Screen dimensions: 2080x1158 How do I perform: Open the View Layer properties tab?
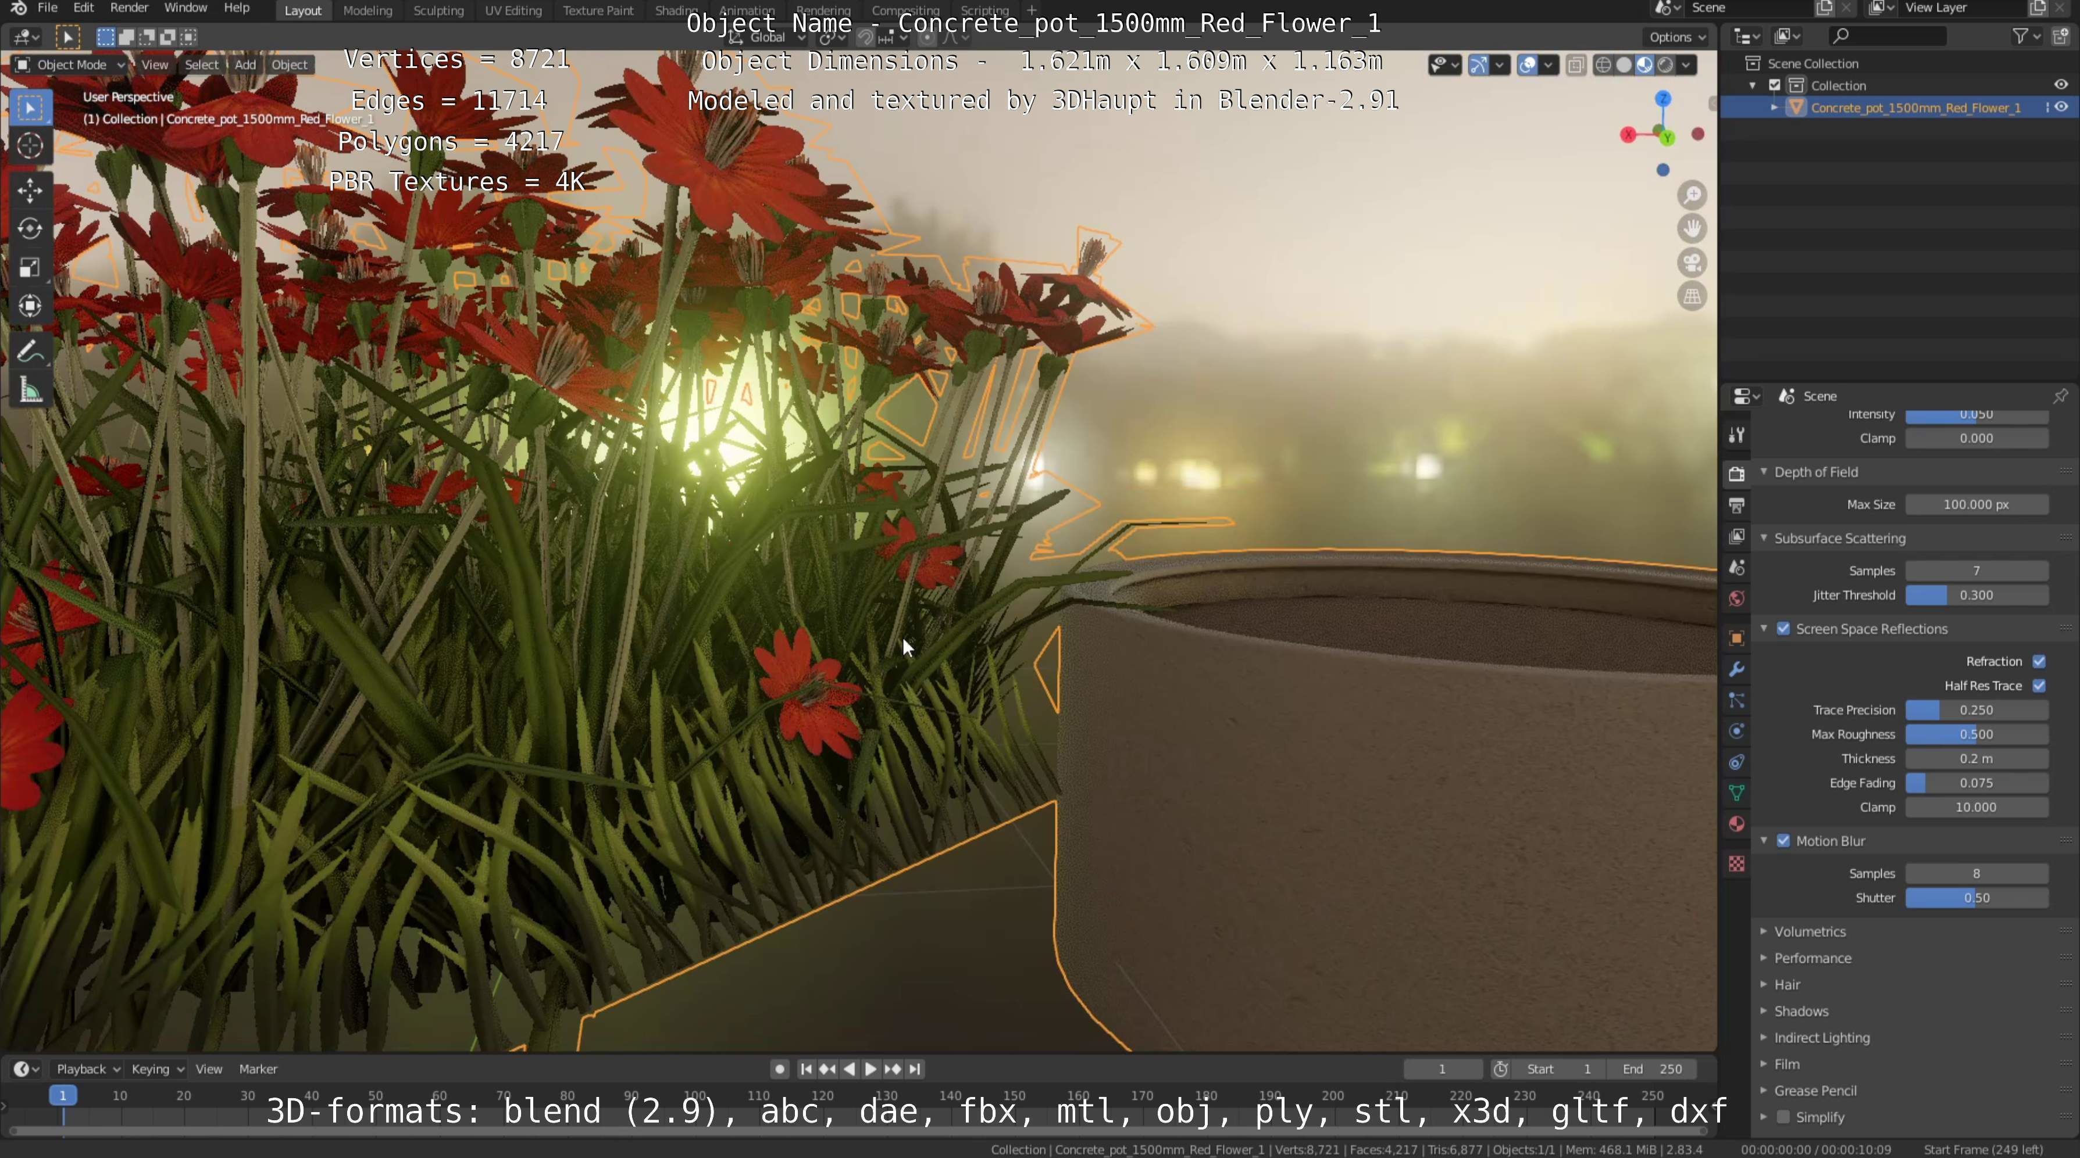pos(1737,537)
